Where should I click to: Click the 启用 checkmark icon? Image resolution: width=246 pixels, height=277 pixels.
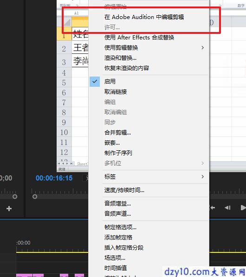tap(95, 82)
